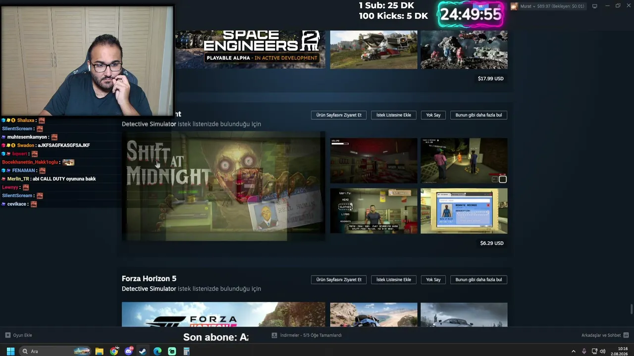Click the Murat profile avatar in Steam
Viewport: 634px width, 356px height.
[514, 6]
